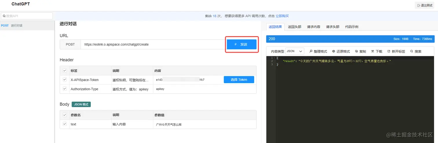
Task: Open the 内容类型 JSON dropdown
Action: (295, 51)
